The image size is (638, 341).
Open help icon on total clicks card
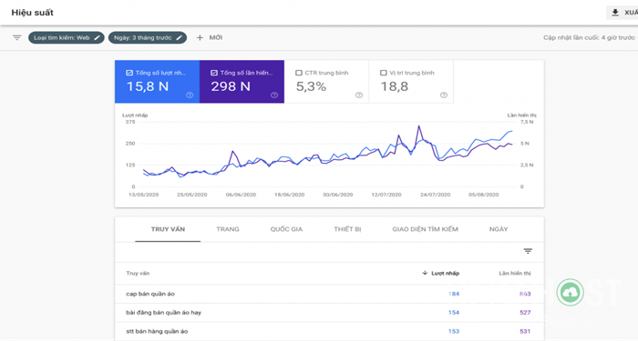point(190,95)
